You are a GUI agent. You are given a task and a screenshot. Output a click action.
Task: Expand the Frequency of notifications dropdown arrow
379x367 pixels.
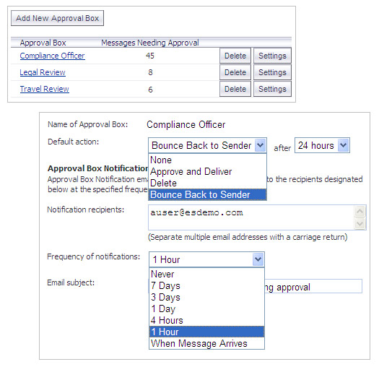pos(258,259)
